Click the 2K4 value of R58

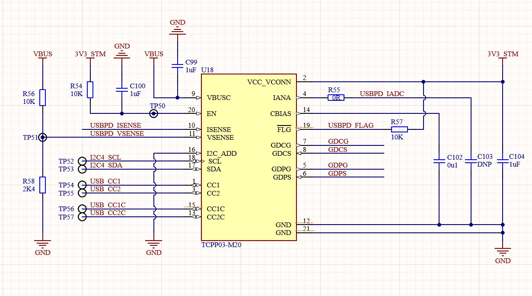coord(28,190)
